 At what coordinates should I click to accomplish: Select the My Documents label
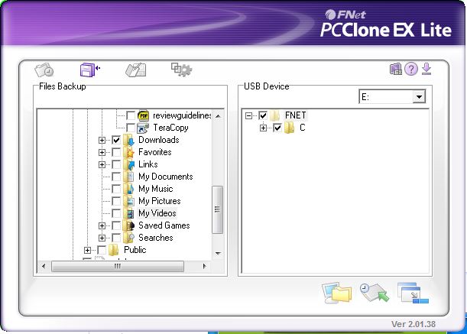(x=166, y=177)
